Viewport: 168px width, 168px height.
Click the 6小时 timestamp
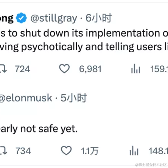click(x=99, y=18)
